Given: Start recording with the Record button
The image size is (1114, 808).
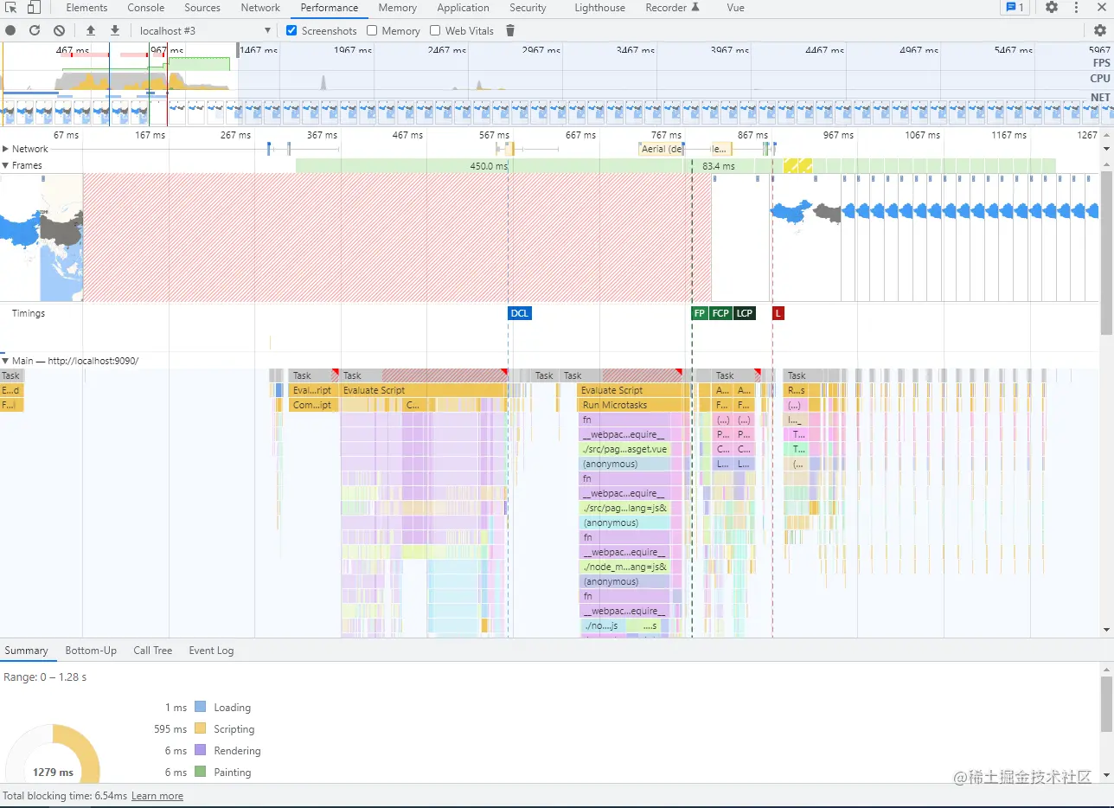Looking at the screenshot, I should coord(10,30).
